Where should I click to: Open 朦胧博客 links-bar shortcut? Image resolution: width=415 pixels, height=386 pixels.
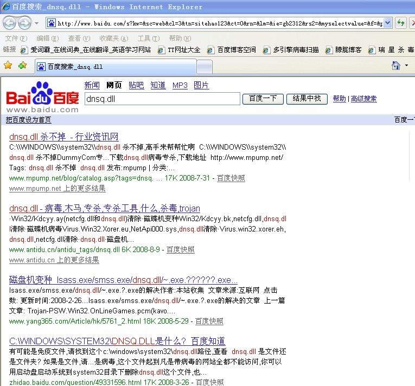(343, 50)
